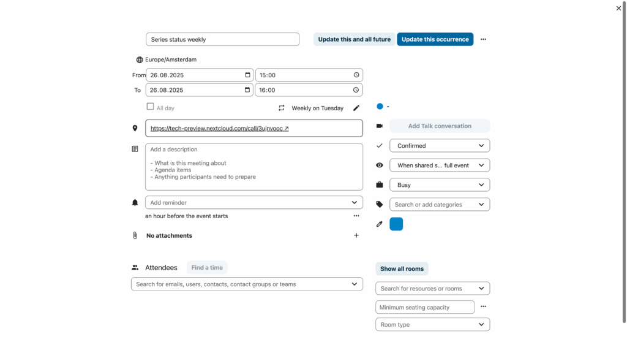This screenshot has height=353, width=627.
Task: Click the repeat icon beside Weekly on Tuesday
Action: tap(282, 108)
